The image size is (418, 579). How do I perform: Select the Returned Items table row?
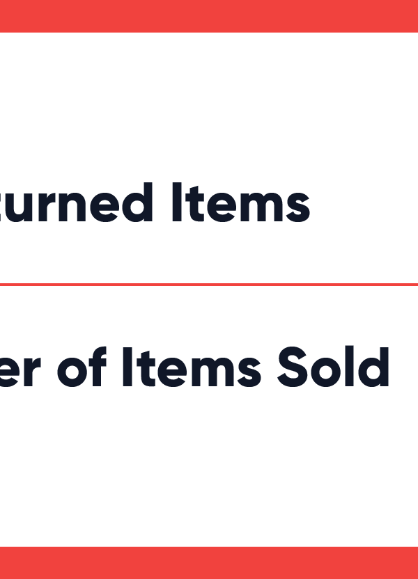pos(209,158)
